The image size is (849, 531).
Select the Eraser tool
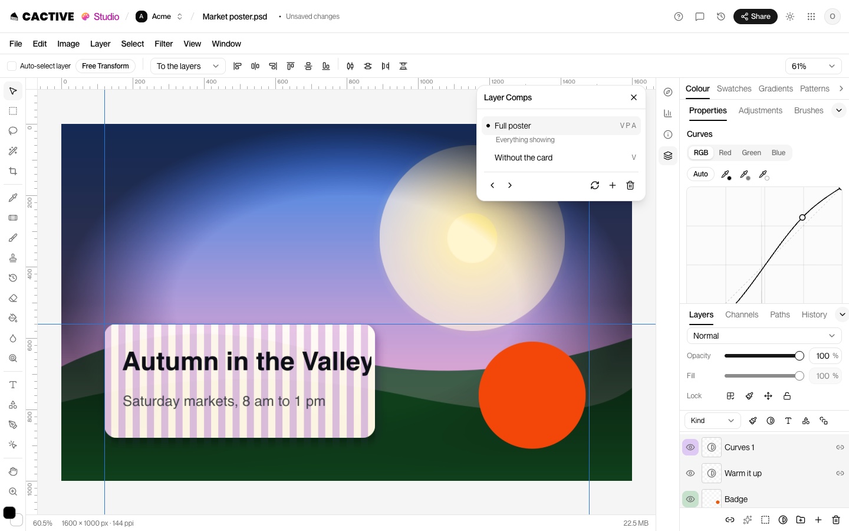tap(13, 298)
